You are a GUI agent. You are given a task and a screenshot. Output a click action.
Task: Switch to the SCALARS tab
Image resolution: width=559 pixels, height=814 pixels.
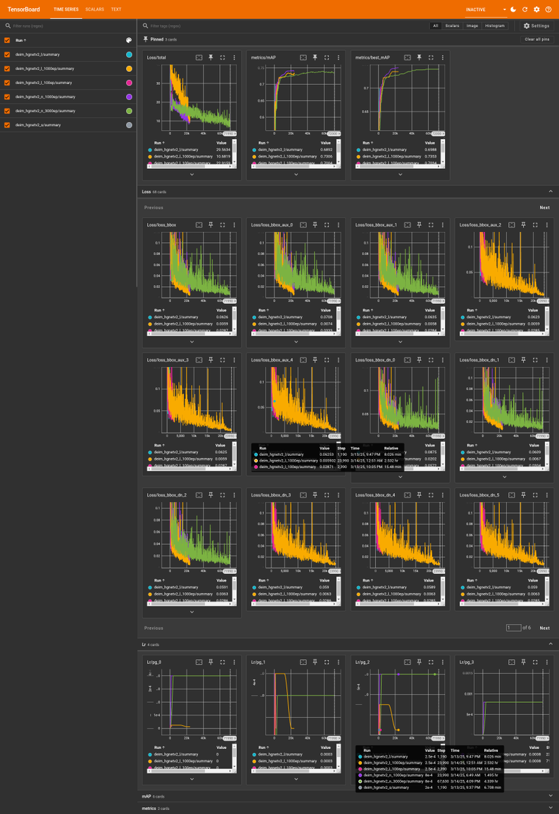tap(94, 9)
